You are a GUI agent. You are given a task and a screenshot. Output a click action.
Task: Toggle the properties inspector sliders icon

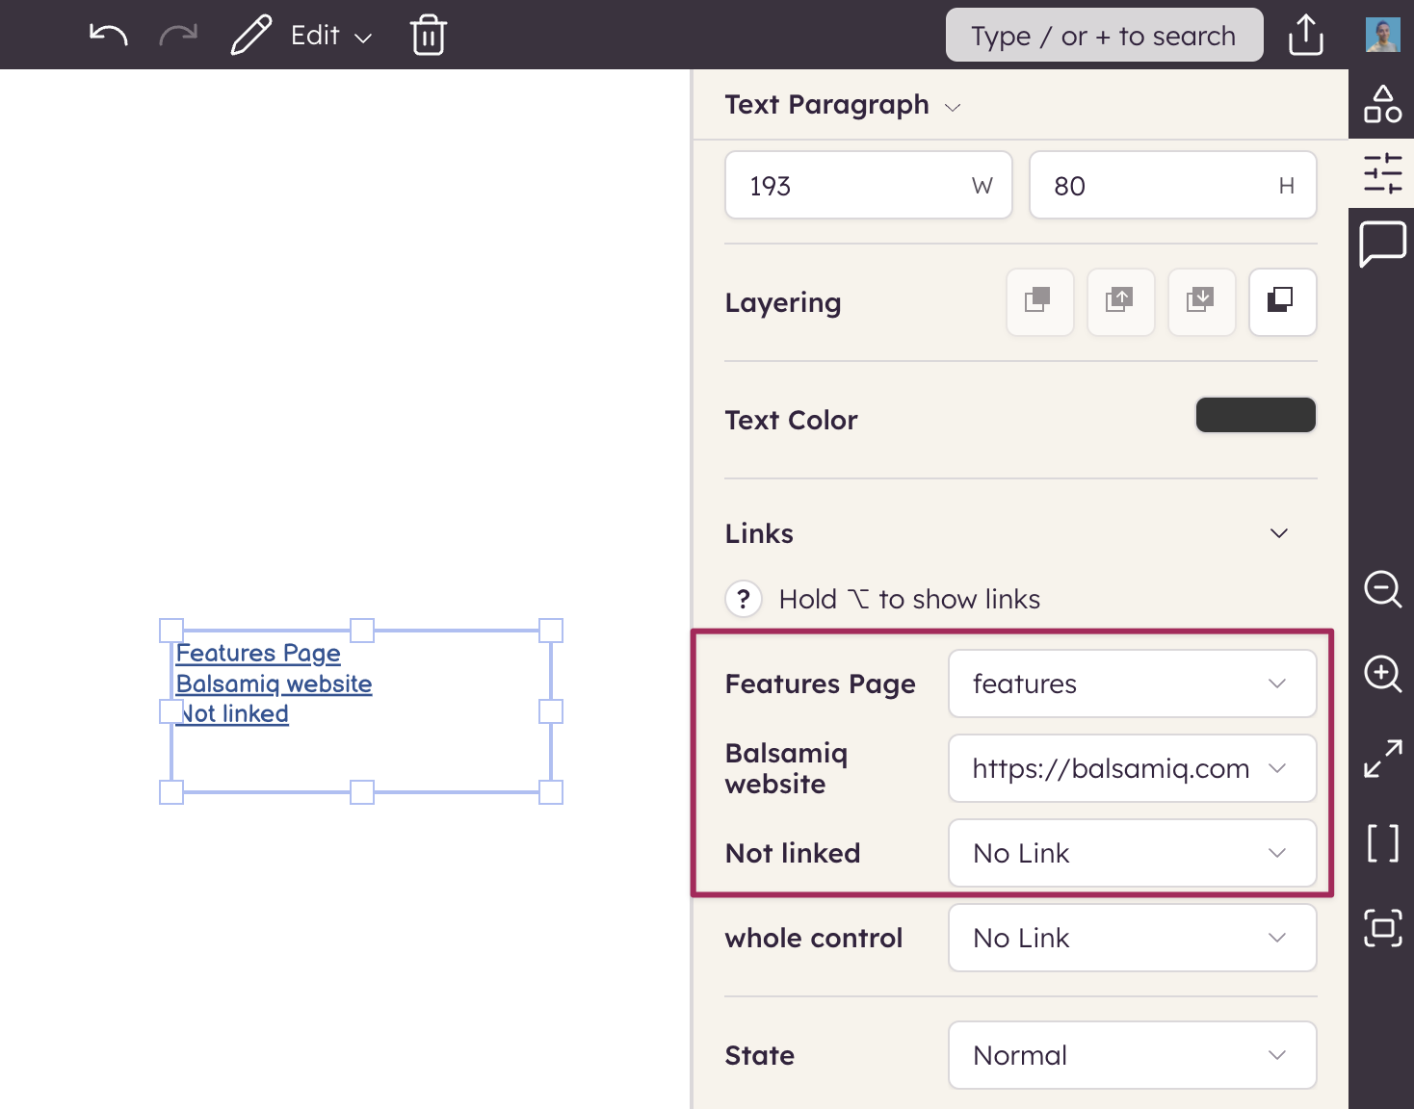point(1382,173)
